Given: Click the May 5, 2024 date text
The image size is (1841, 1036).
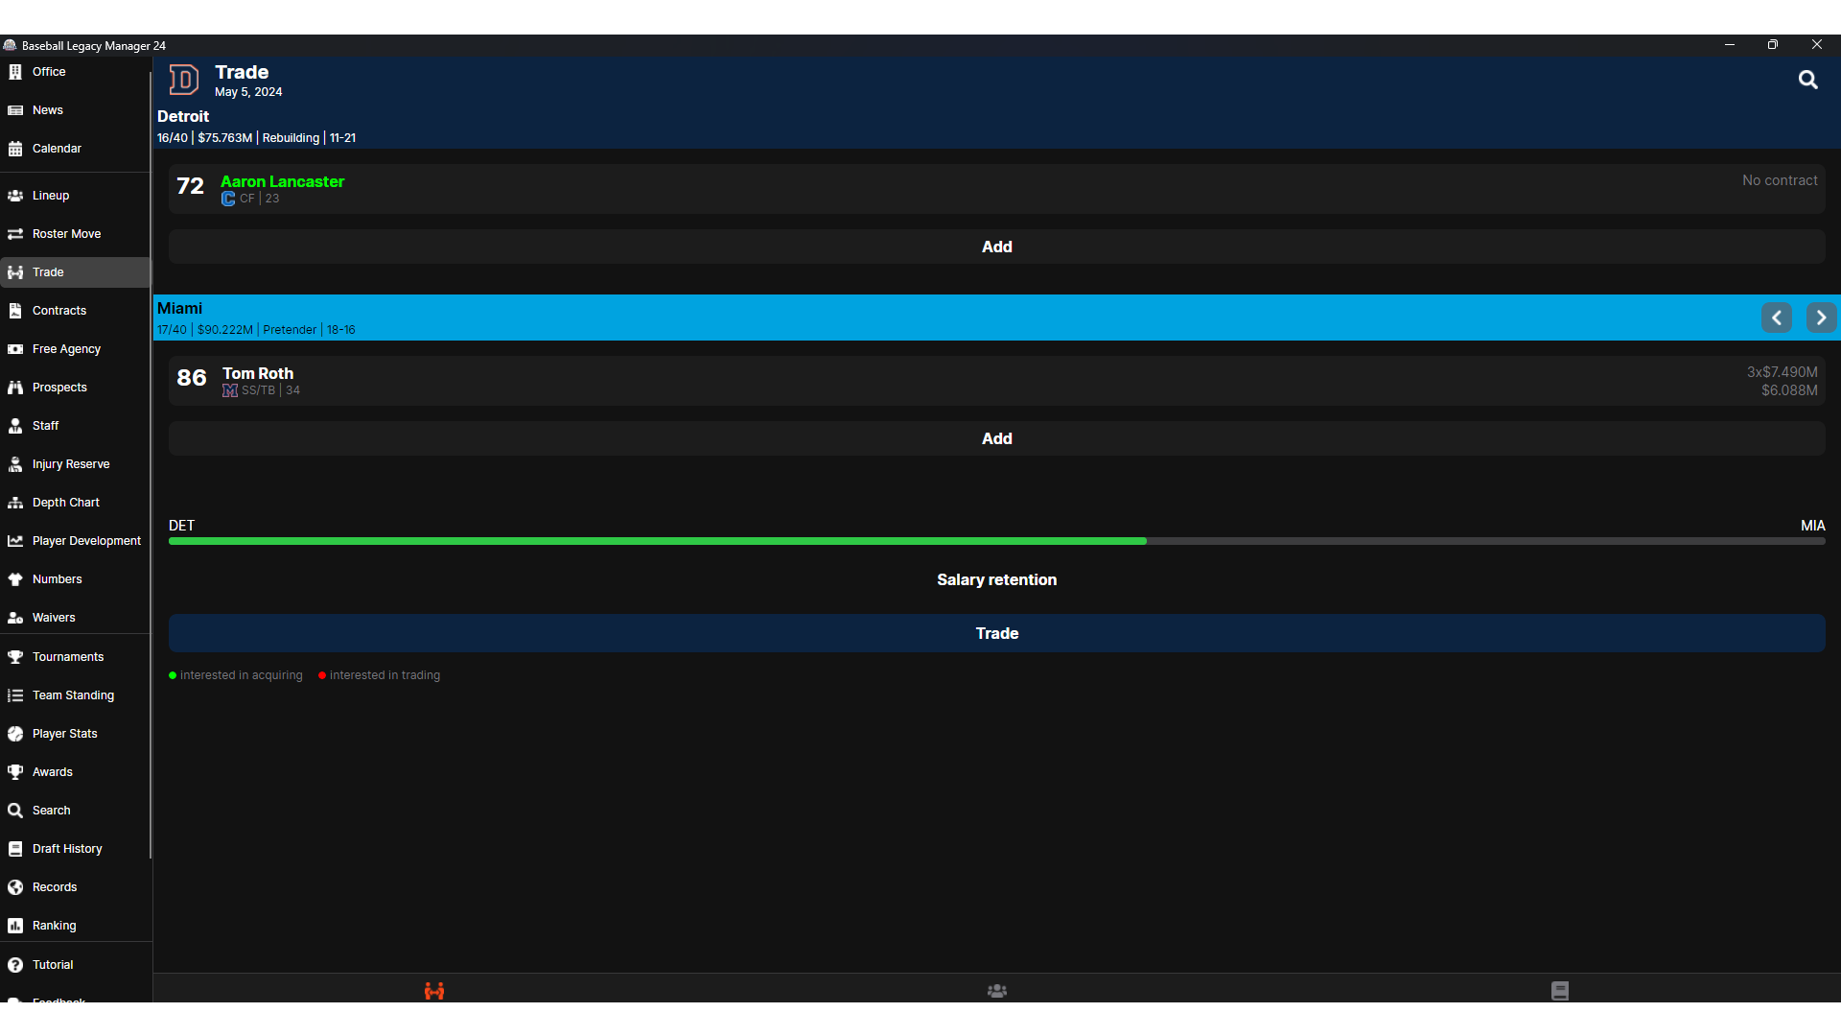Looking at the screenshot, I should click(248, 92).
